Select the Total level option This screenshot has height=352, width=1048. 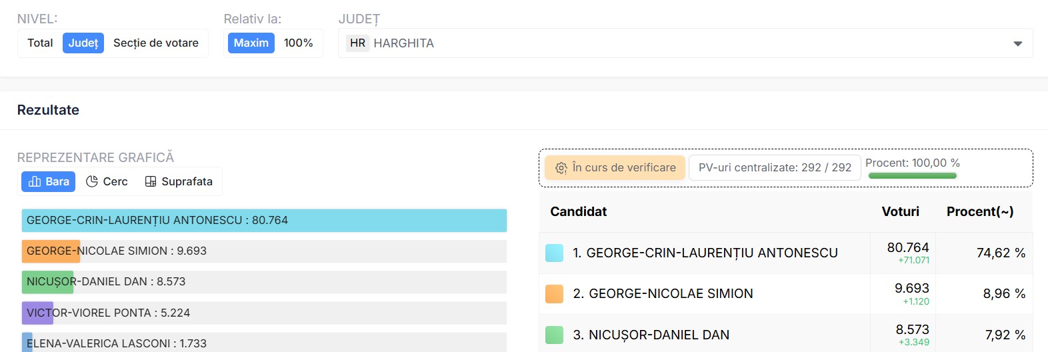(40, 43)
